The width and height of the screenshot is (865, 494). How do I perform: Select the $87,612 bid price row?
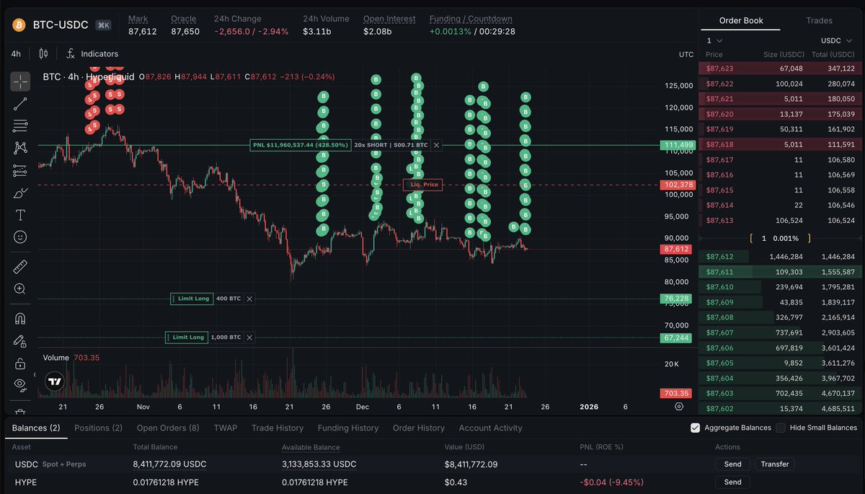tap(778, 256)
